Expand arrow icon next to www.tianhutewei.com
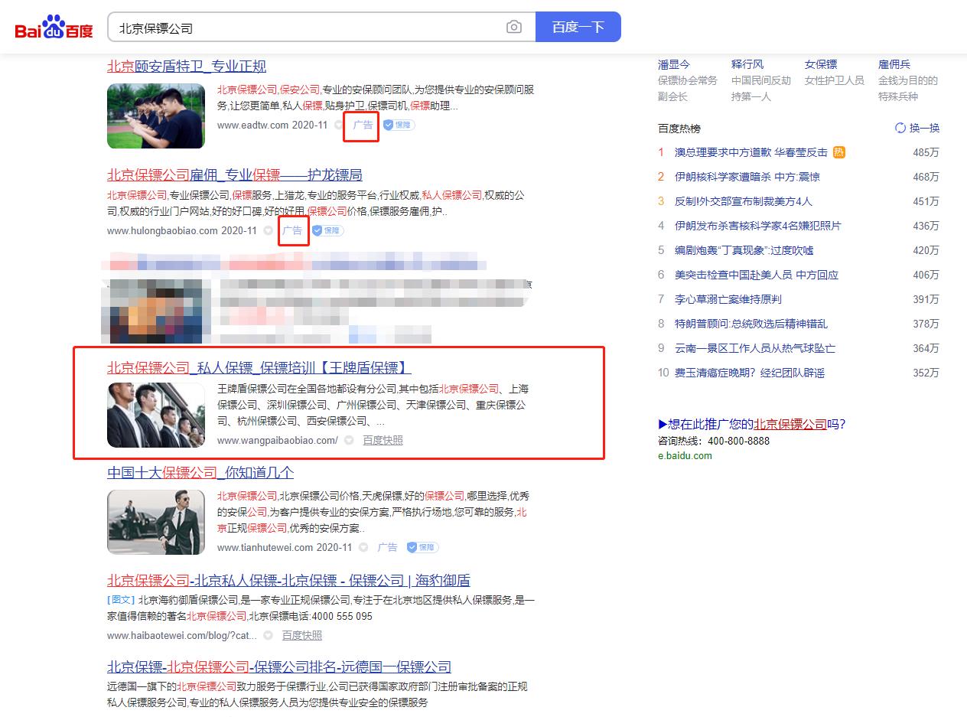The image size is (967, 717). point(363,547)
